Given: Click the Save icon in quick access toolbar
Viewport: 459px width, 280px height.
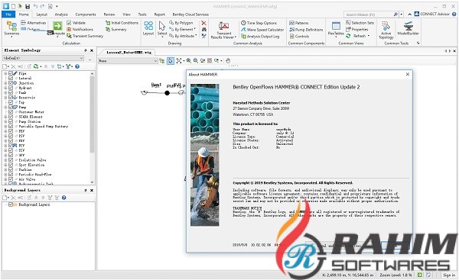Looking at the screenshot, I should click(x=28, y=6).
